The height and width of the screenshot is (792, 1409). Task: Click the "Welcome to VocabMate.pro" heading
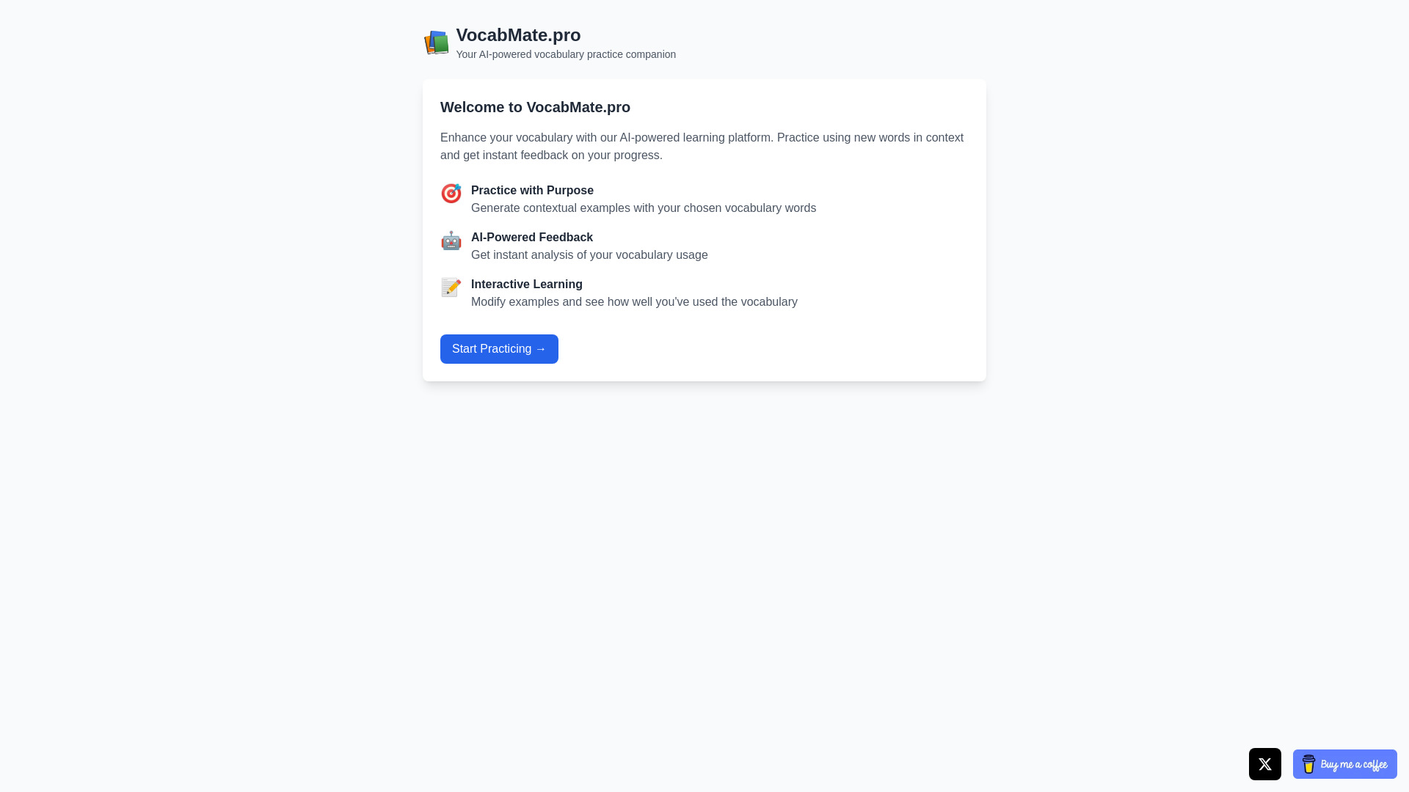(535, 107)
